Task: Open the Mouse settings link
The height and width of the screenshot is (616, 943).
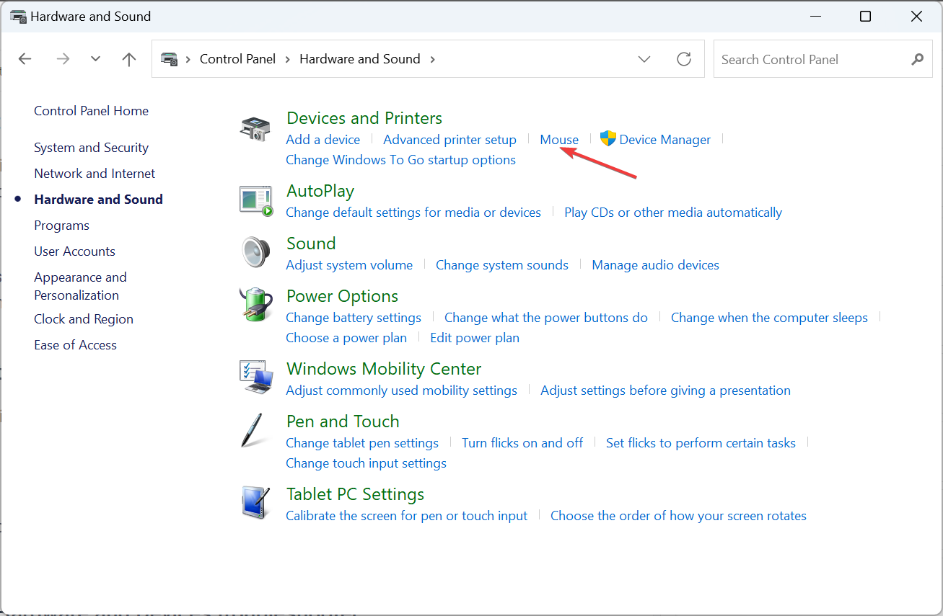Action: [559, 139]
